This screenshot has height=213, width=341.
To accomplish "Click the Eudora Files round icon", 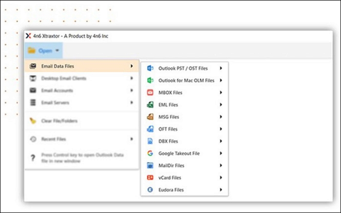I will [x=150, y=190].
